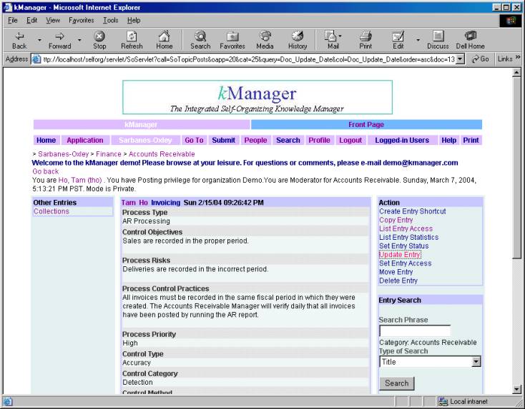Viewport: 525px width, 409px height.
Task: Reload page with Refresh icon
Action: pos(132,36)
